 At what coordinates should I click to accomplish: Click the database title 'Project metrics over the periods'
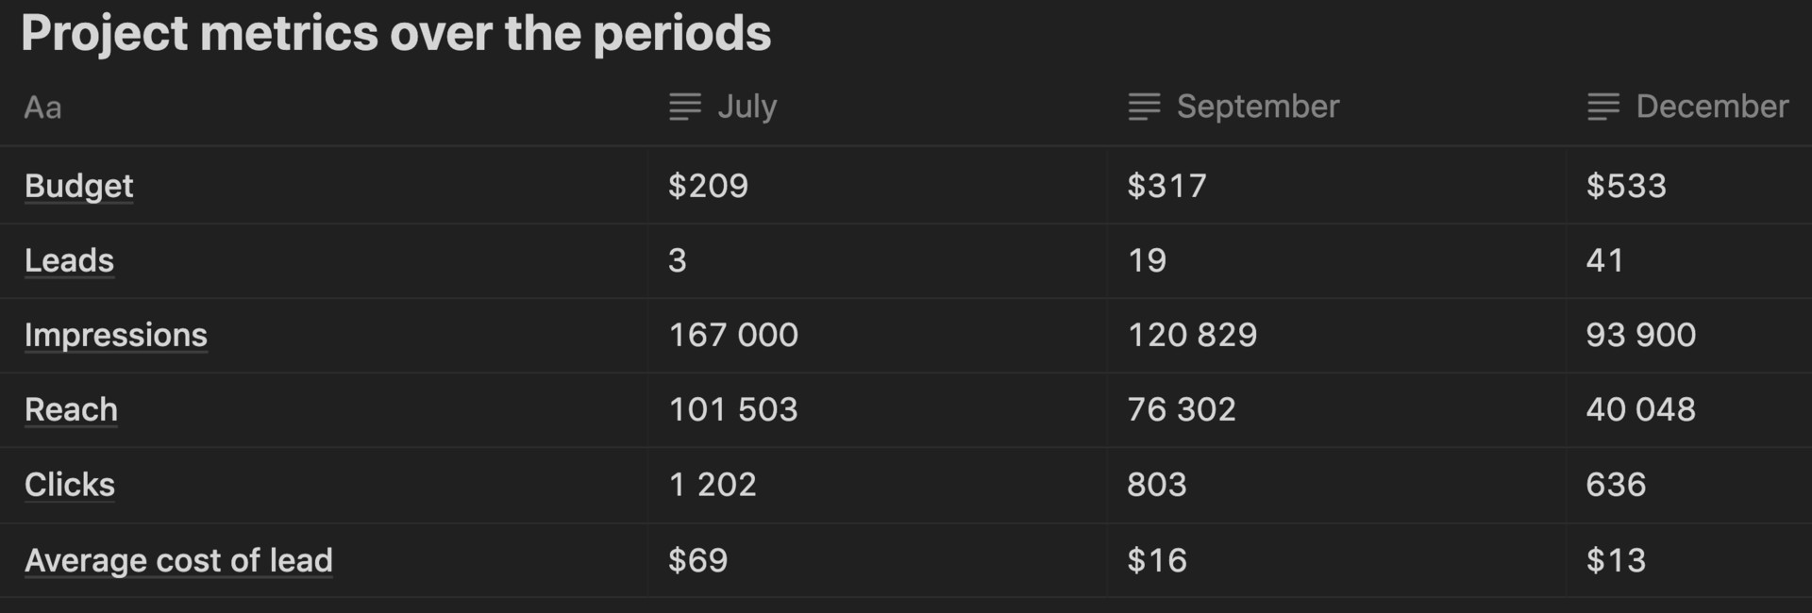(395, 33)
